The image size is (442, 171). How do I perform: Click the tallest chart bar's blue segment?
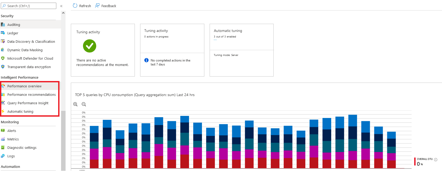(x=353, y=121)
